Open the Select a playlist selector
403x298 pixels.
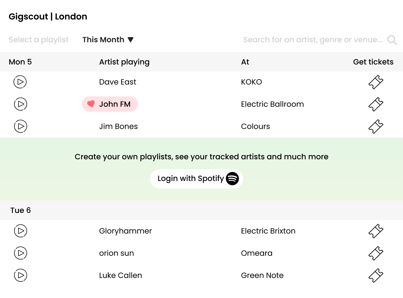[x=38, y=40]
